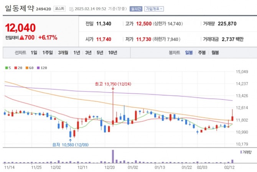Click the tallest volume bar near 12/20
The image size is (257, 172).
pos(113,156)
